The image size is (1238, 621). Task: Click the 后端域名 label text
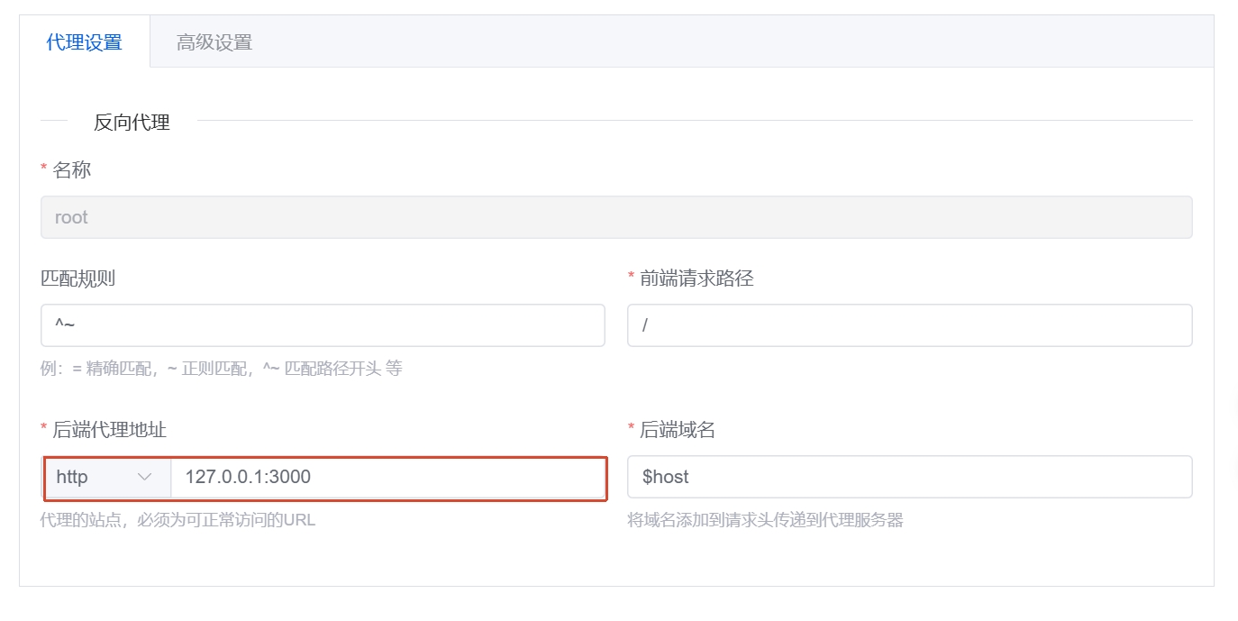(x=677, y=430)
